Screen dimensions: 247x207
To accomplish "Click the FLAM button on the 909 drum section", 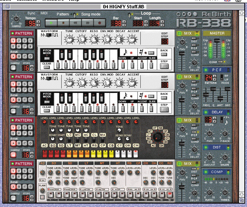I will (x=42, y=196).
